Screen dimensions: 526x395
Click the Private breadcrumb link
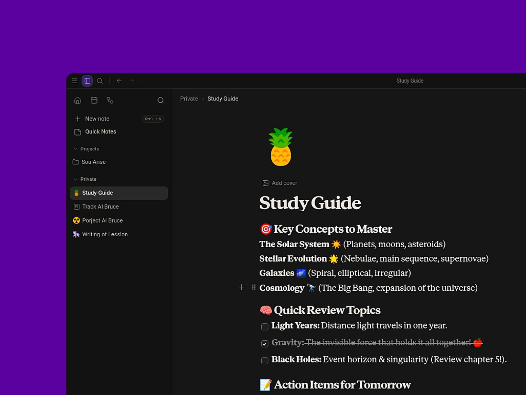(x=189, y=99)
